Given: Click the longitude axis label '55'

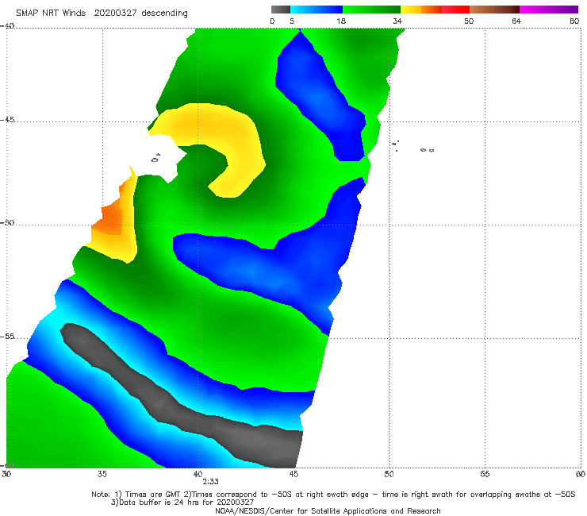Looking at the screenshot, I should [x=485, y=474].
